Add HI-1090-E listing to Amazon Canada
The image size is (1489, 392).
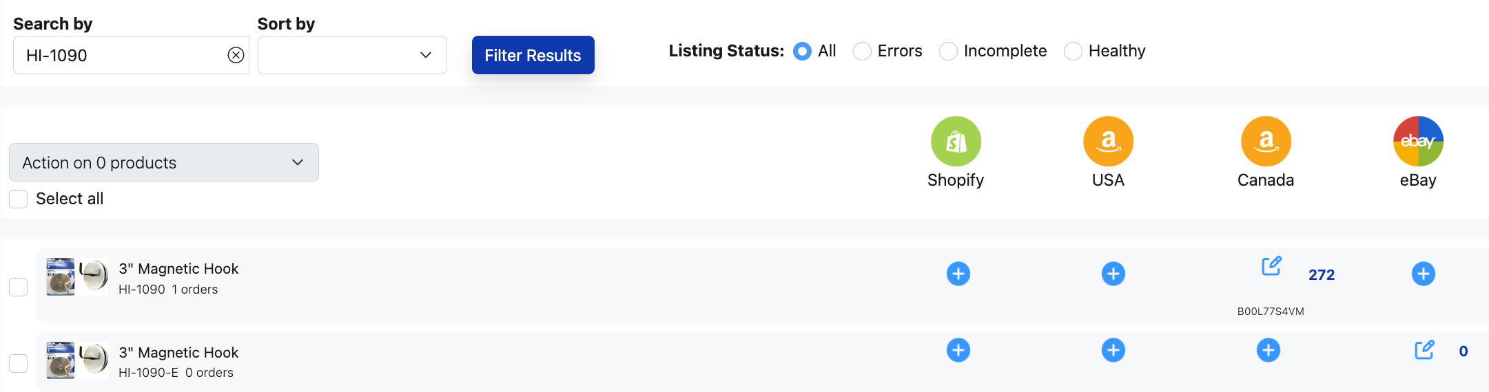[1268, 350]
